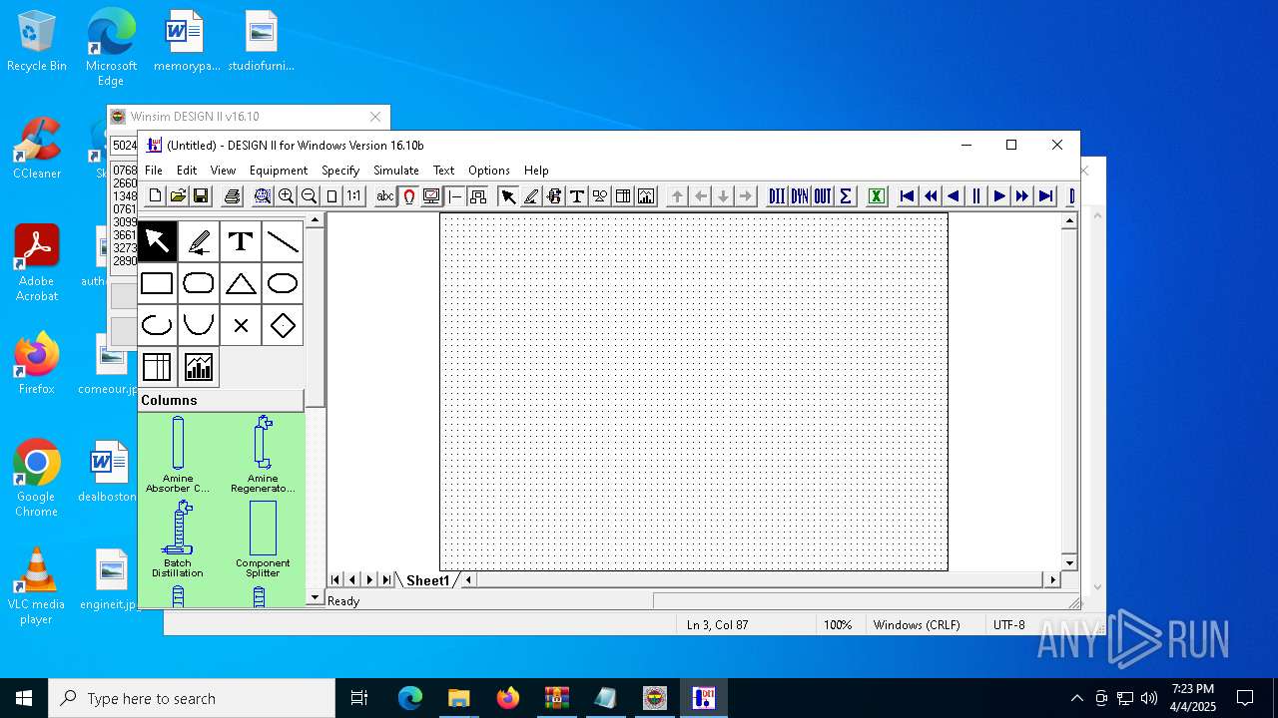Open the Options menu
This screenshot has width=1278, height=718.
pyautogui.click(x=489, y=171)
